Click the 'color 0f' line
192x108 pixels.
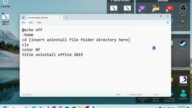[31, 49]
